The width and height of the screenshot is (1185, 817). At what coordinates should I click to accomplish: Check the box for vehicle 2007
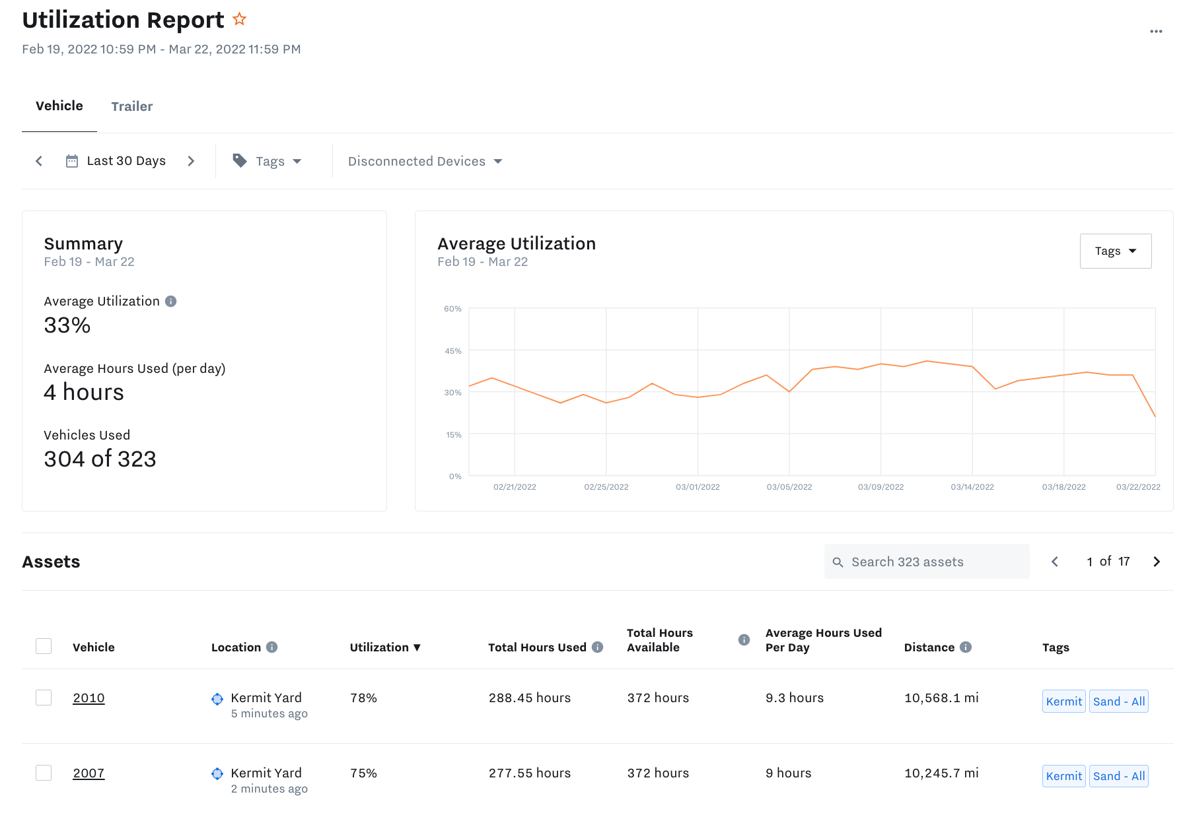pyautogui.click(x=44, y=773)
